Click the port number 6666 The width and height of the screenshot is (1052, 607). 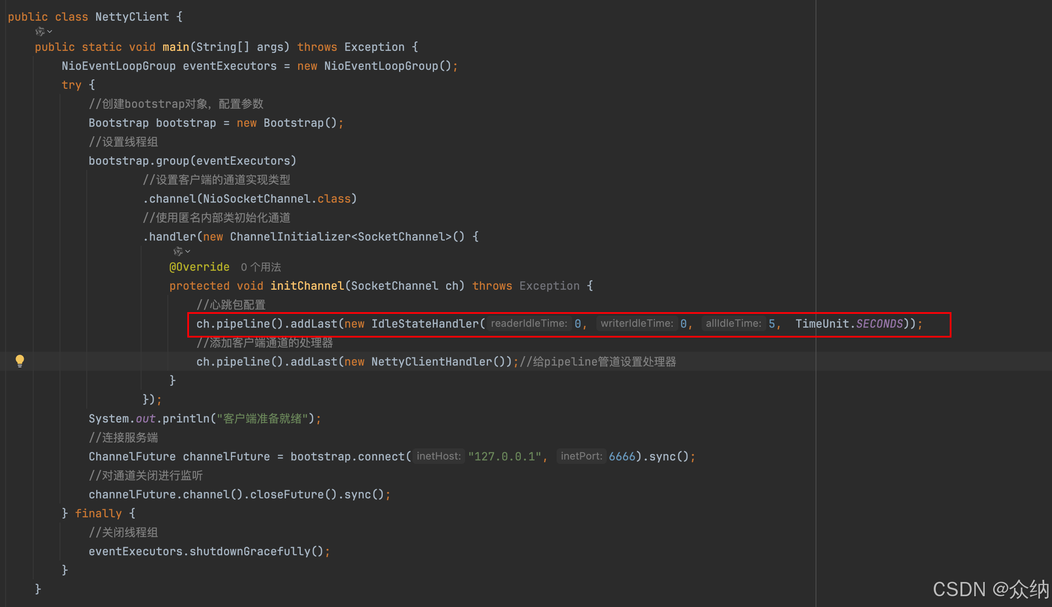pyautogui.click(x=622, y=457)
